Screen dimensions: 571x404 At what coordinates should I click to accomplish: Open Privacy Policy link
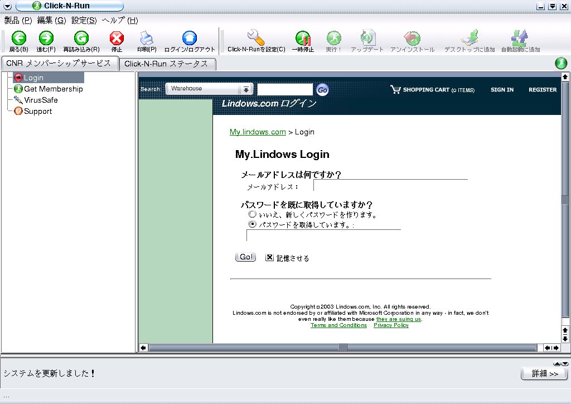(391, 325)
